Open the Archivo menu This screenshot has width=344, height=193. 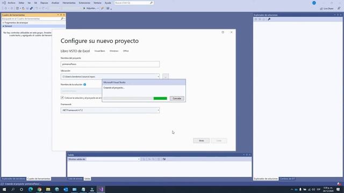coord(11,3)
